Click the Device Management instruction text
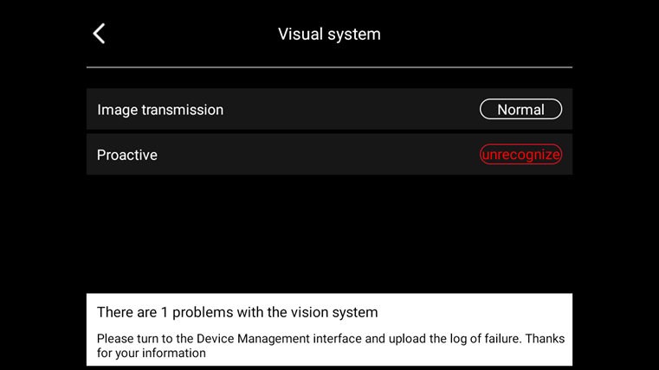The width and height of the screenshot is (659, 370). click(x=331, y=346)
